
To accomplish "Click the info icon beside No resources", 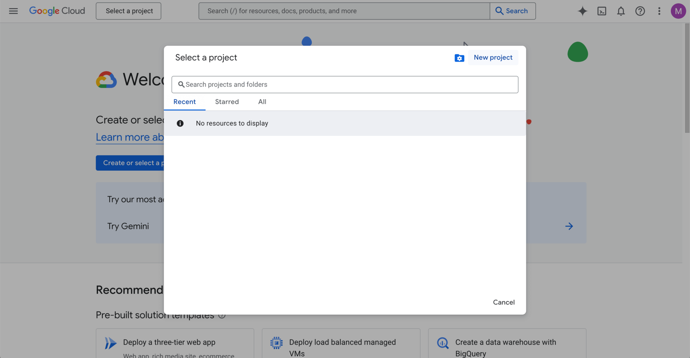I will click(x=180, y=123).
